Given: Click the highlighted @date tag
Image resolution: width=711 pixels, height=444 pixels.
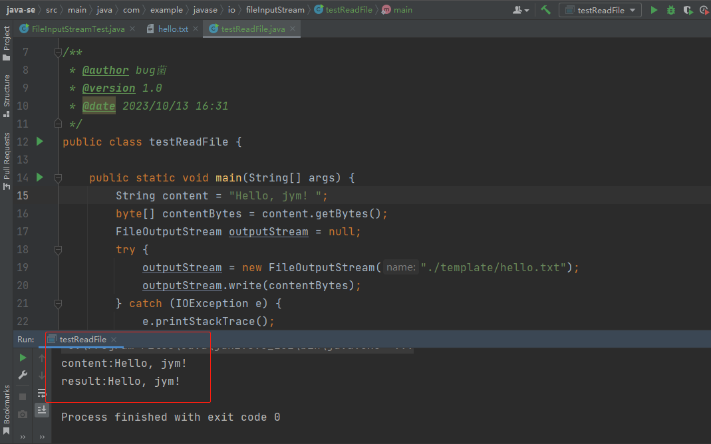Looking at the screenshot, I should [x=99, y=106].
